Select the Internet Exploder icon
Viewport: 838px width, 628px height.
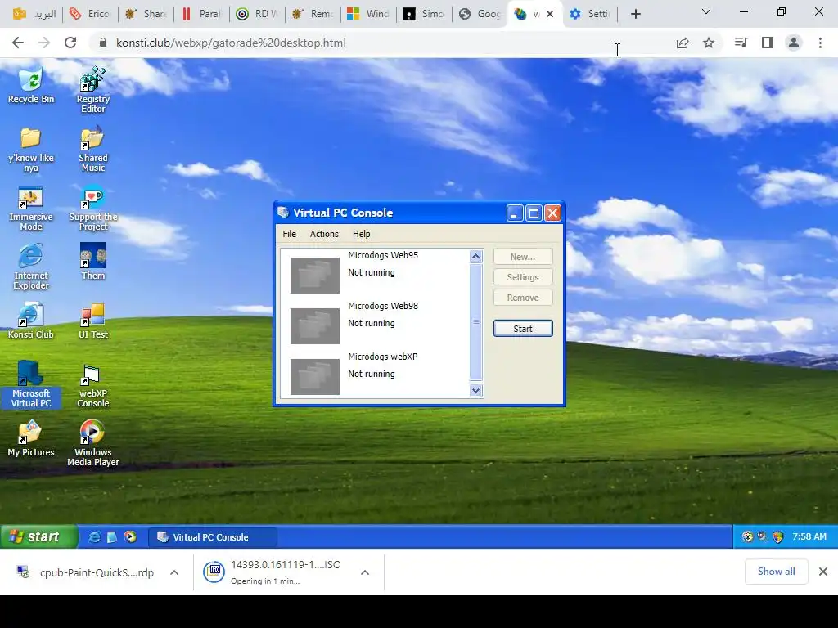pos(31,267)
